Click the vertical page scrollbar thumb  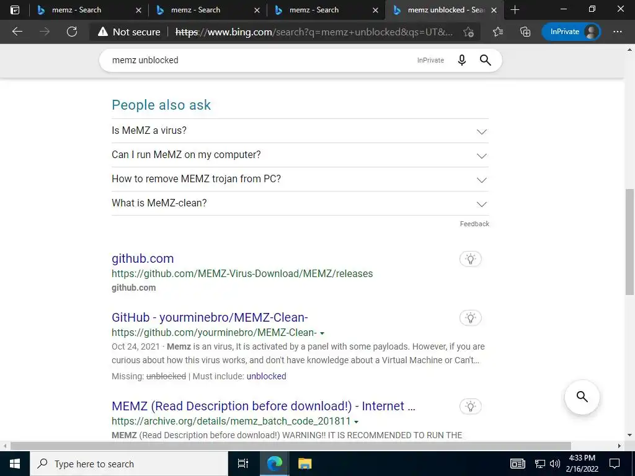629,242
